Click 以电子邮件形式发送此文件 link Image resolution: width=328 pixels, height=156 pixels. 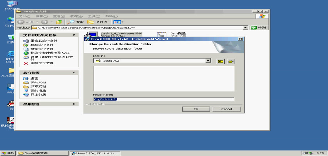[x=52, y=58]
